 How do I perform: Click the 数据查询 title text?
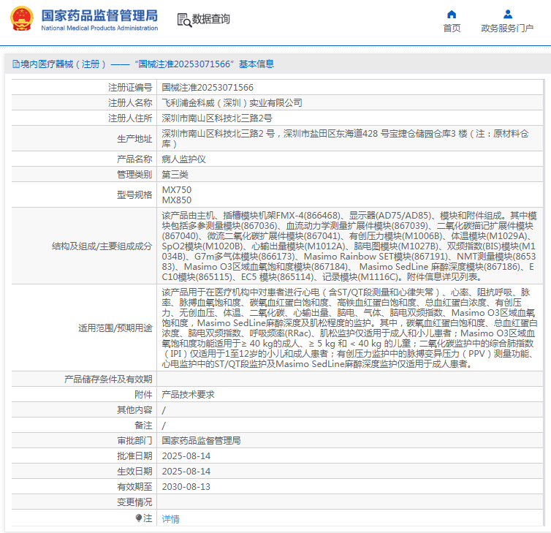pos(211,19)
